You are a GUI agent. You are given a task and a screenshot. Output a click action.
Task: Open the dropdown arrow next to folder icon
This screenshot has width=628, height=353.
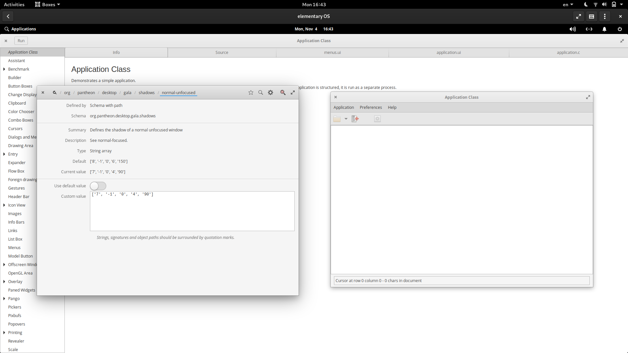point(346,119)
